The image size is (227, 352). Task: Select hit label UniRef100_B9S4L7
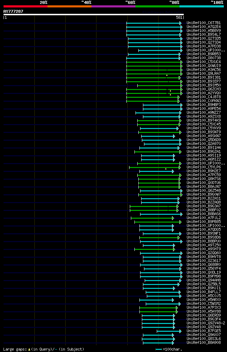coord(204,35)
